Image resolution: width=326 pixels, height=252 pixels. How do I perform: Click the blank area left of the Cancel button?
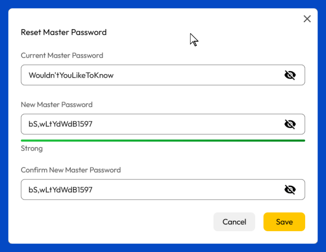(115, 222)
